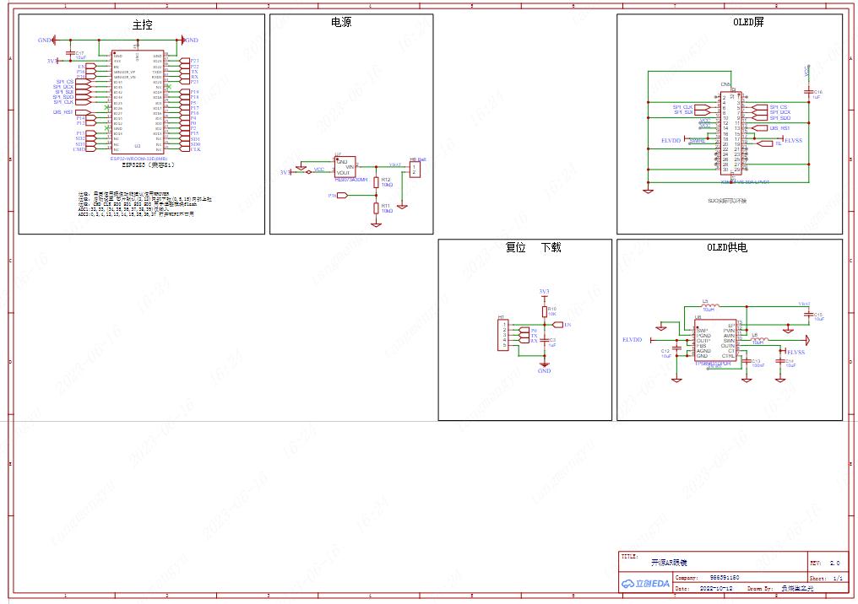Click the title field reading 开源AR眼镜
The image size is (858, 604).
pos(669,563)
